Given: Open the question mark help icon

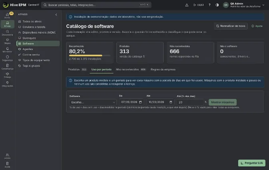Looking at the screenshot, I should (x=209, y=5).
